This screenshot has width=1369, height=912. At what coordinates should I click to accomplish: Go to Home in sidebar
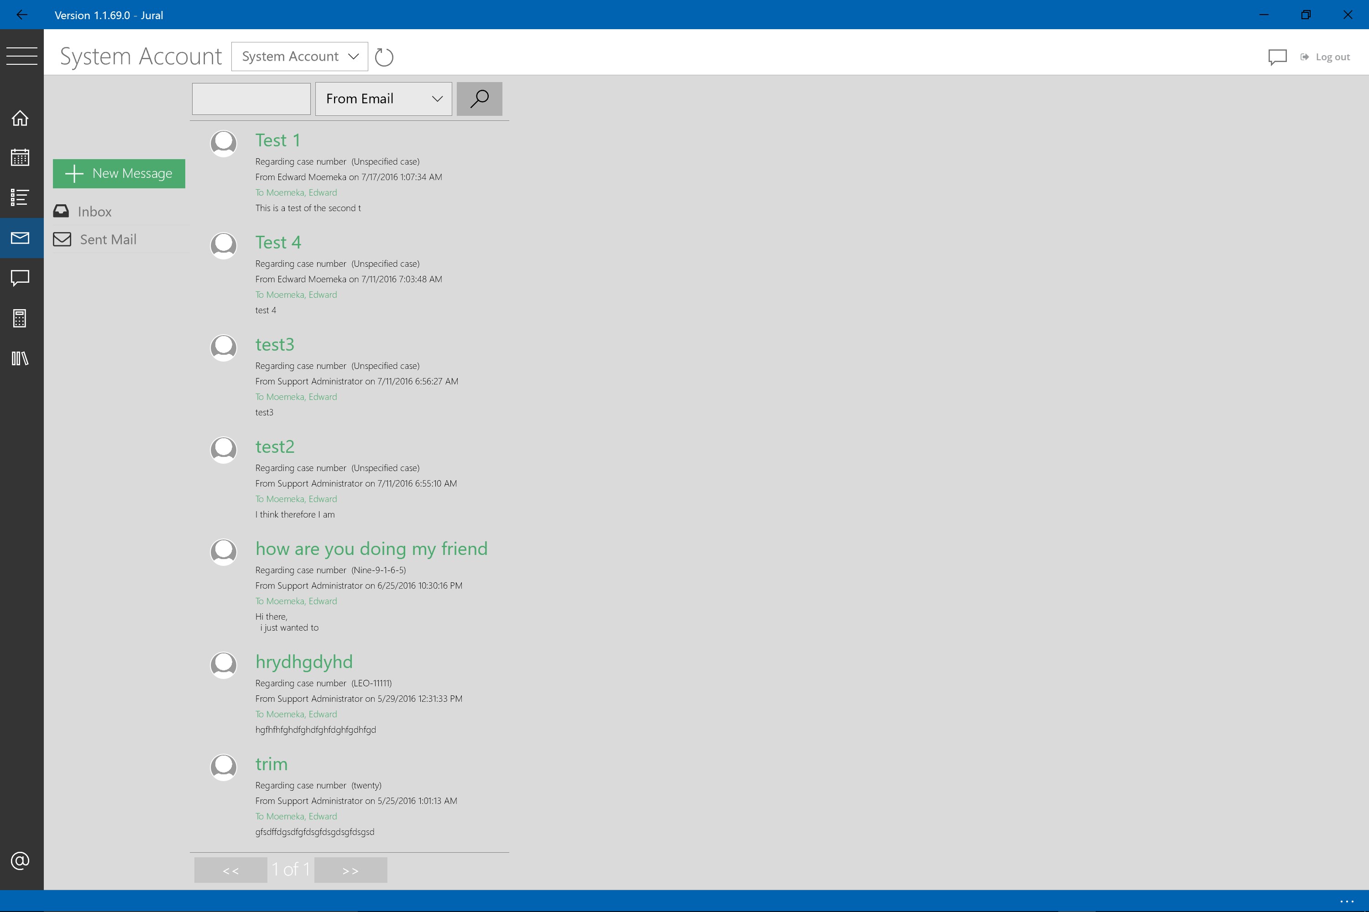(x=21, y=118)
